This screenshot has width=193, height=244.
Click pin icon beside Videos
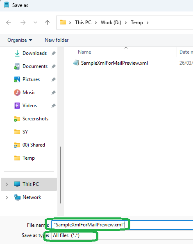[x=54, y=106]
